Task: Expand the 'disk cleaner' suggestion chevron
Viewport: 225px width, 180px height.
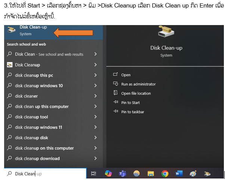Action: [x=96, y=96]
